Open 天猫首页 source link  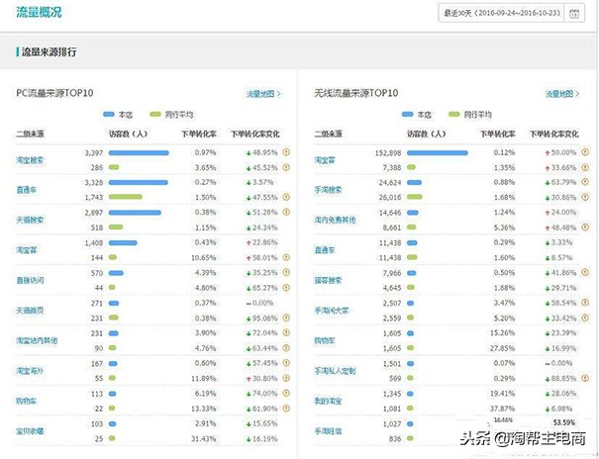30,311
